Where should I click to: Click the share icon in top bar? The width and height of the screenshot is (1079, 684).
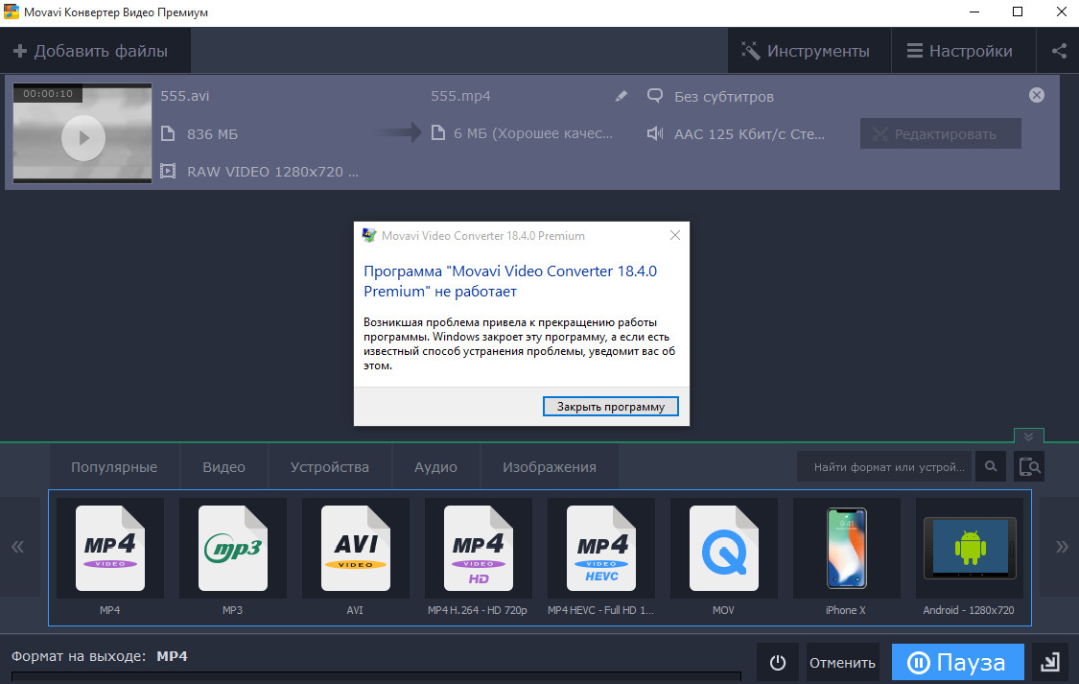(x=1059, y=51)
